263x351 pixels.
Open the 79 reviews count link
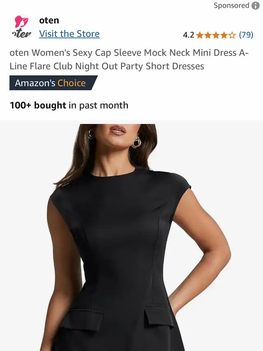click(246, 35)
